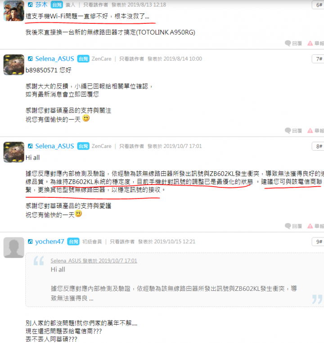
Task: Filter posts by 只看該作者 for yochen47
Action: tap(122, 241)
